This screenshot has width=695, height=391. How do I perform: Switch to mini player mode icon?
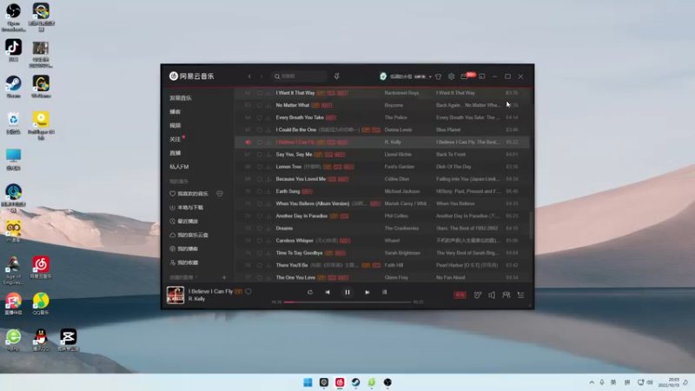click(x=482, y=76)
